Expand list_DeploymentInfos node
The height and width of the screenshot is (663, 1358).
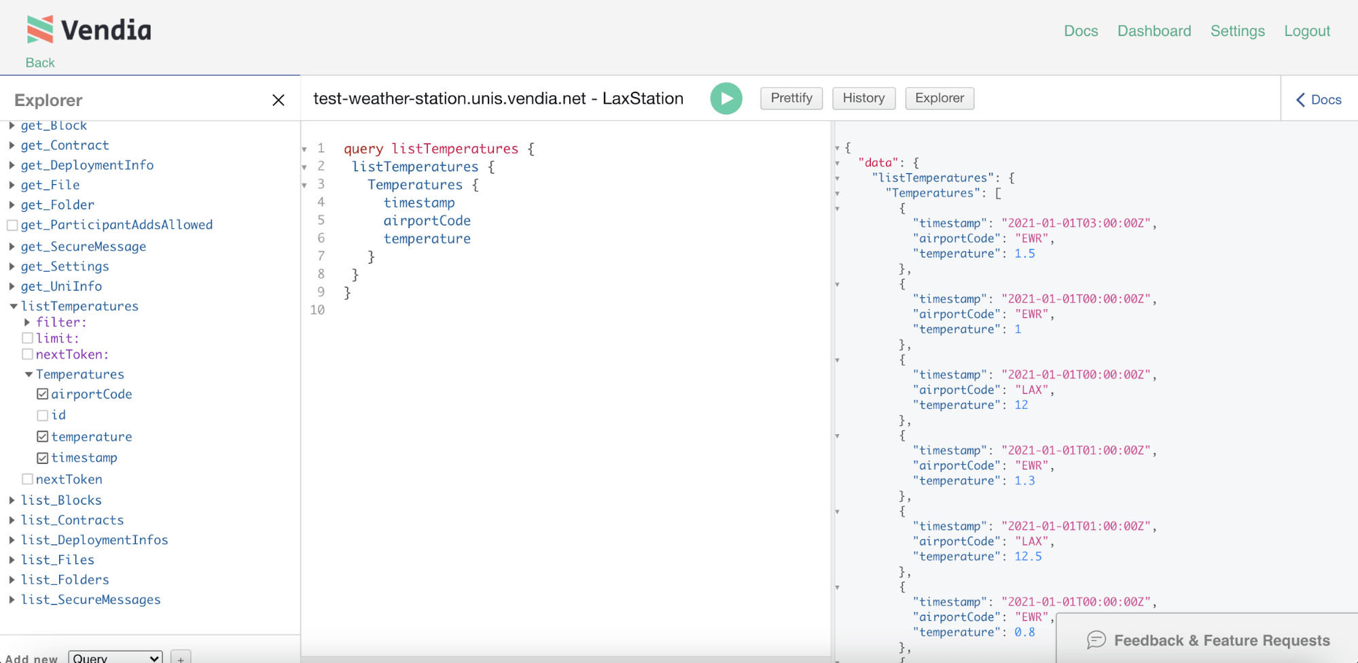12,540
